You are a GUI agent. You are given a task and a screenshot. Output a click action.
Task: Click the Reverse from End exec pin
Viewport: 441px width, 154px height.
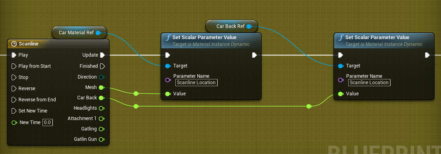(x=14, y=100)
